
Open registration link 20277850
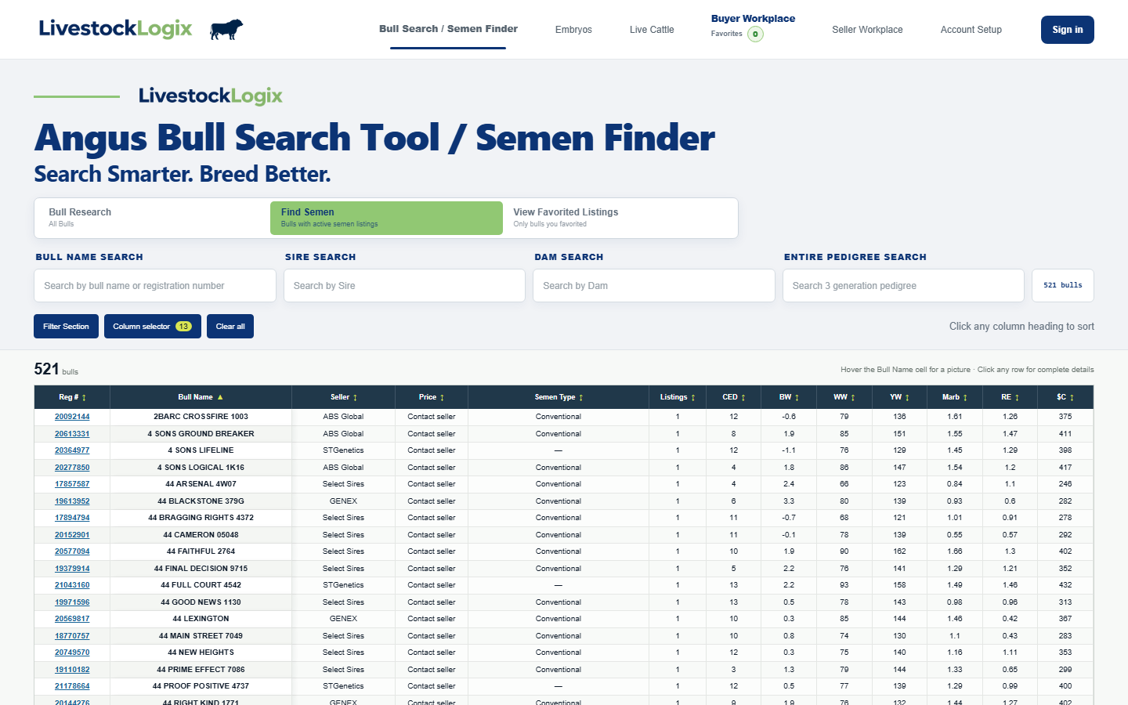pyautogui.click(x=72, y=468)
